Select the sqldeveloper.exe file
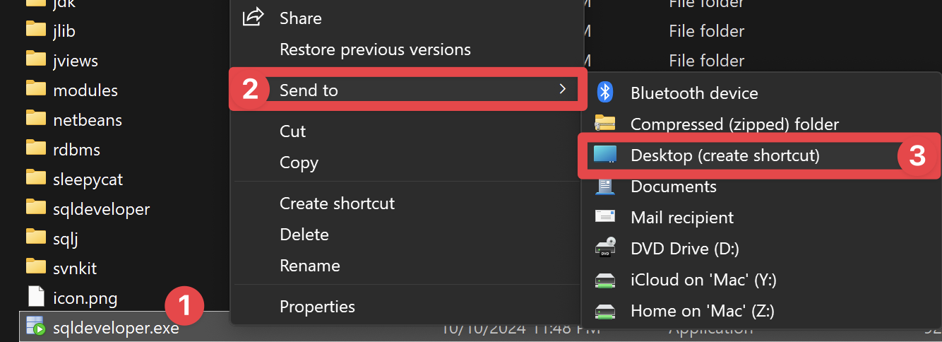942x342 pixels. click(x=116, y=328)
